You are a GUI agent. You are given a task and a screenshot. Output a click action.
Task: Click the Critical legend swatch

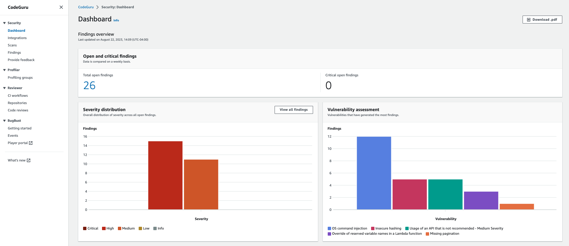[85, 228]
